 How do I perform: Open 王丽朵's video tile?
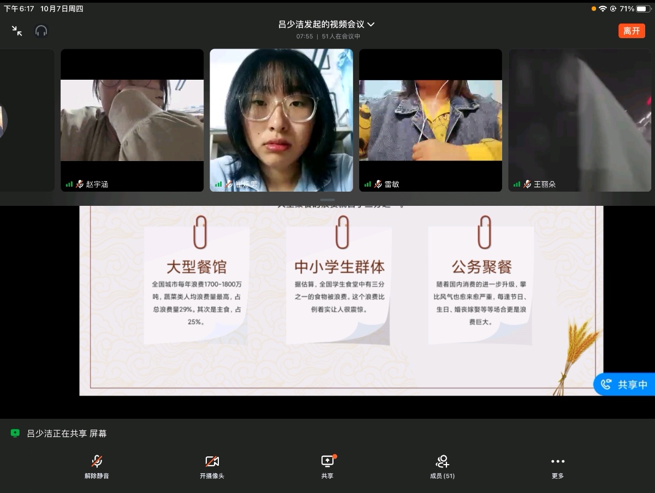pos(580,120)
